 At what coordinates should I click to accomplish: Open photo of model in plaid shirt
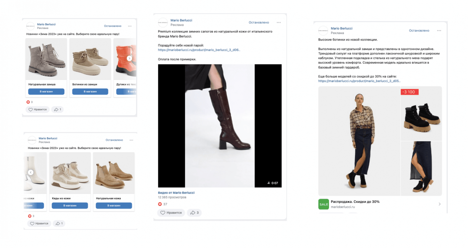click(x=359, y=141)
